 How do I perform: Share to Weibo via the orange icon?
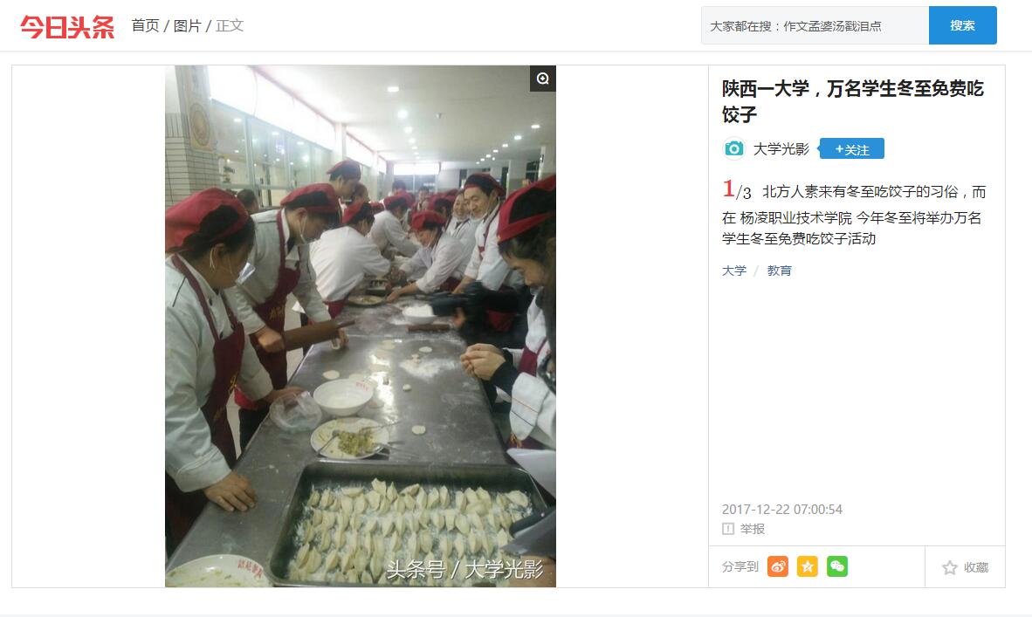pos(777,566)
